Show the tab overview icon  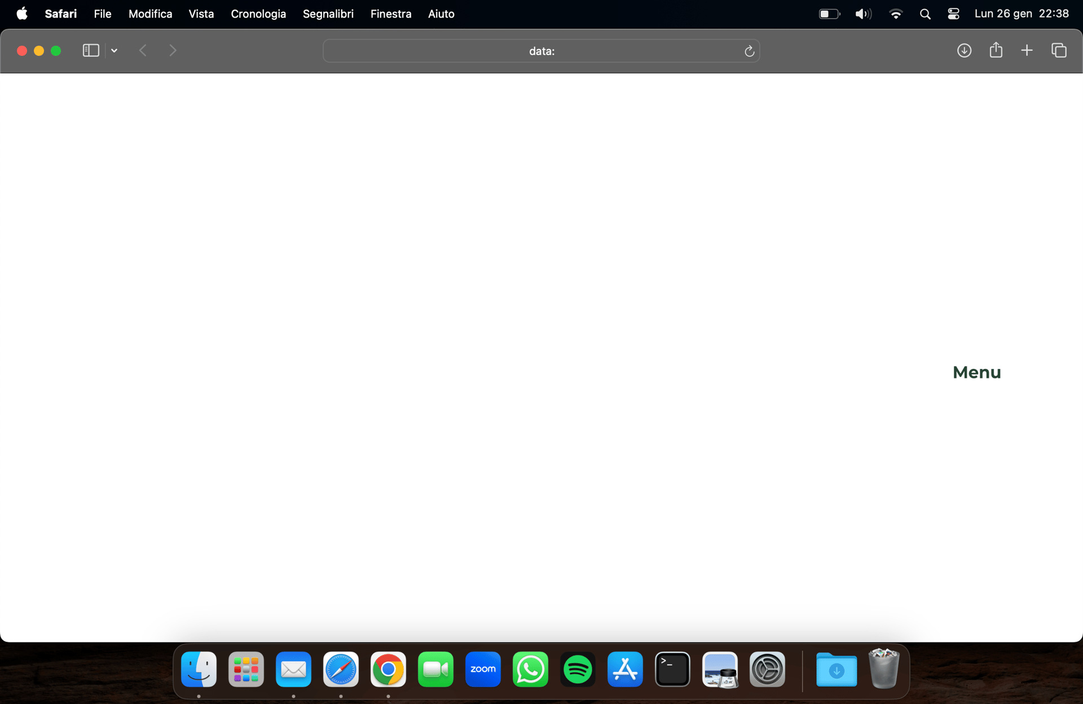(x=1059, y=51)
